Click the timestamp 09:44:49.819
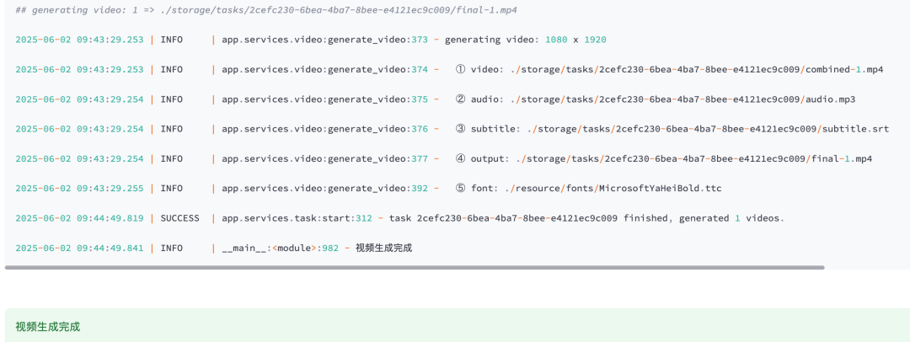This screenshot has width=910, height=342. tap(110, 218)
